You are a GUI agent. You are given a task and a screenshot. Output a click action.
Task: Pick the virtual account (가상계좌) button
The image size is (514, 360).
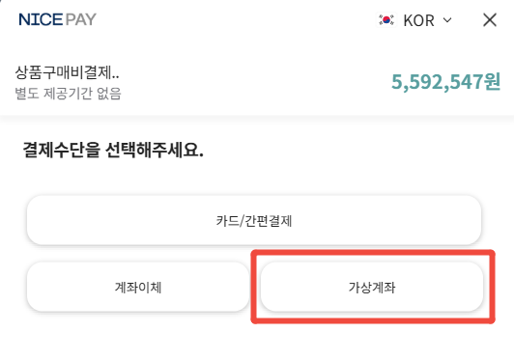[372, 287]
